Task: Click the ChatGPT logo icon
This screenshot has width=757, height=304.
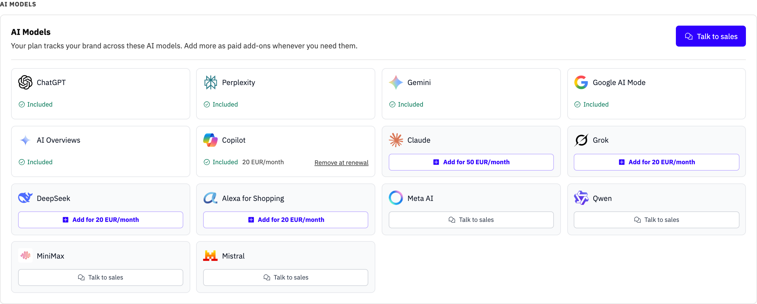Action: point(25,82)
